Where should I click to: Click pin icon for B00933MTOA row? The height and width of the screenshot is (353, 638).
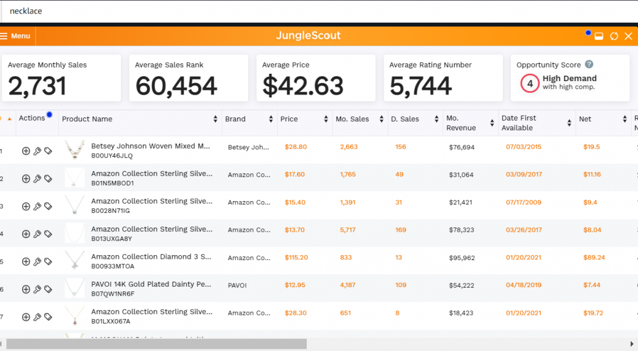pyautogui.click(x=37, y=262)
